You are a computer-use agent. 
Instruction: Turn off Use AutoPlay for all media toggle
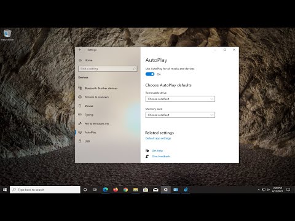click(150, 74)
